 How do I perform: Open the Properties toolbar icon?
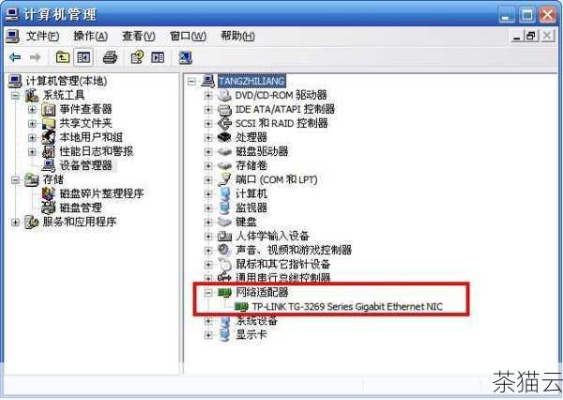point(137,57)
